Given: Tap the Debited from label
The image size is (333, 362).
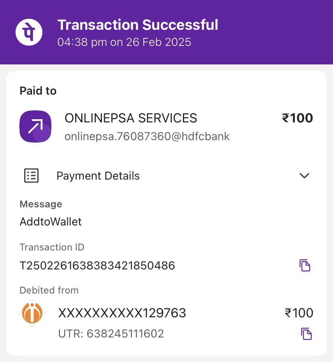Looking at the screenshot, I should point(49,290).
